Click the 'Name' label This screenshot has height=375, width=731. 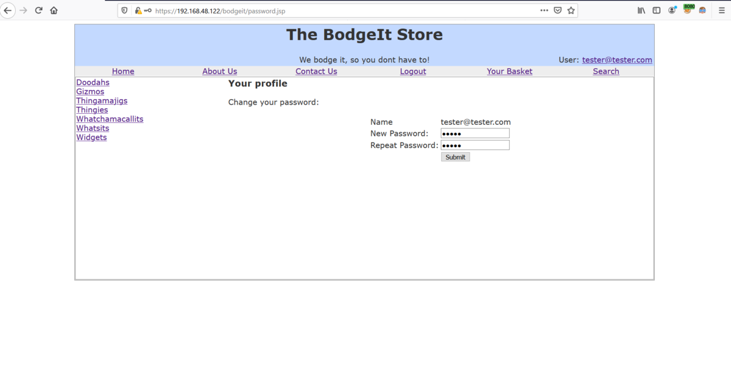[x=381, y=122]
